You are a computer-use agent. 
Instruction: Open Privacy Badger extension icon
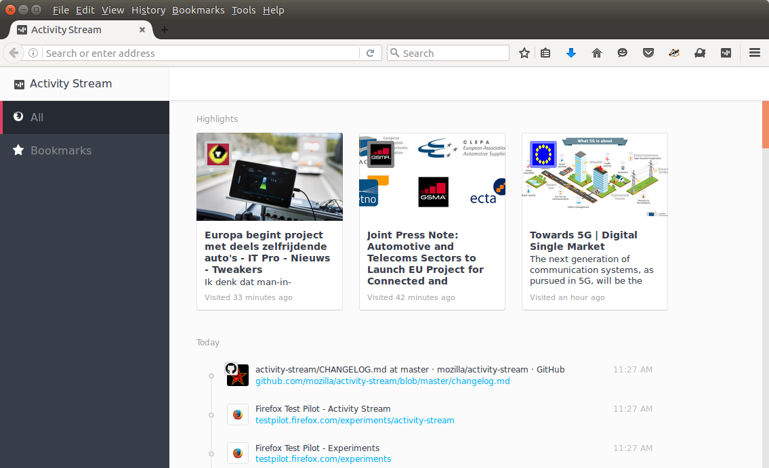coord(674,53)
